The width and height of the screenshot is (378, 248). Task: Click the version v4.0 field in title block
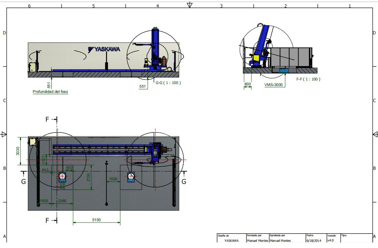[331, 240]
